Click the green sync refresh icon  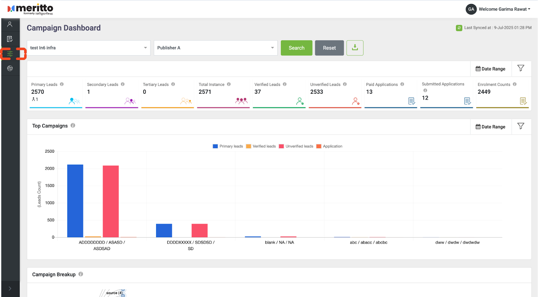[459, 28]
